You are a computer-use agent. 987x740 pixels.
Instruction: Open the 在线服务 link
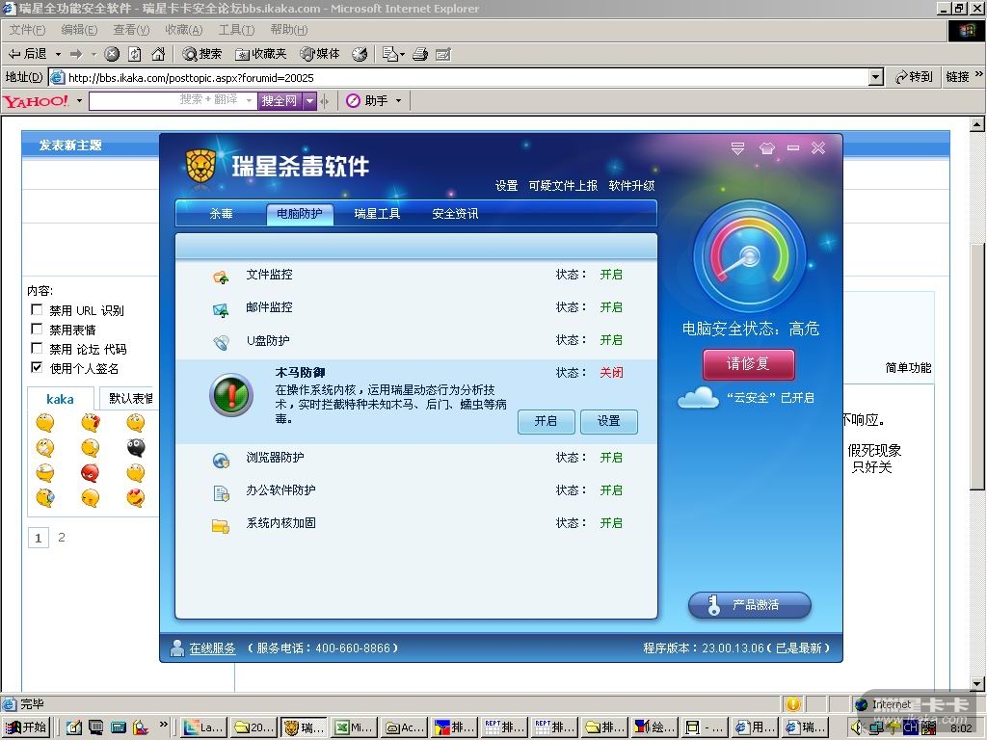212,648
